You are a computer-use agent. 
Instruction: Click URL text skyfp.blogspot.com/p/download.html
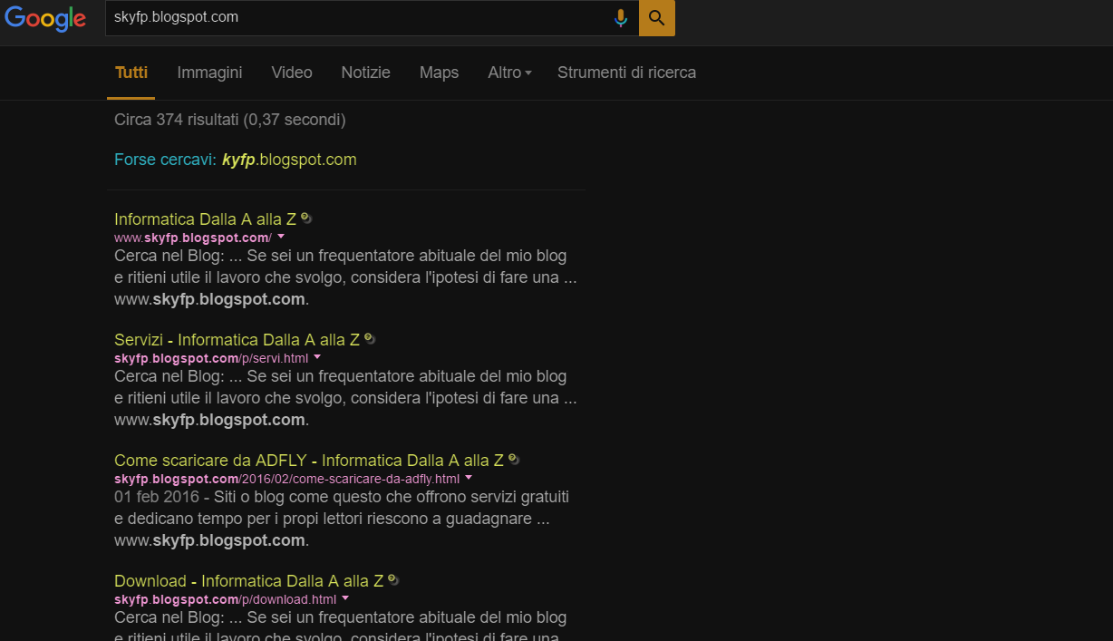click(226, 599)
